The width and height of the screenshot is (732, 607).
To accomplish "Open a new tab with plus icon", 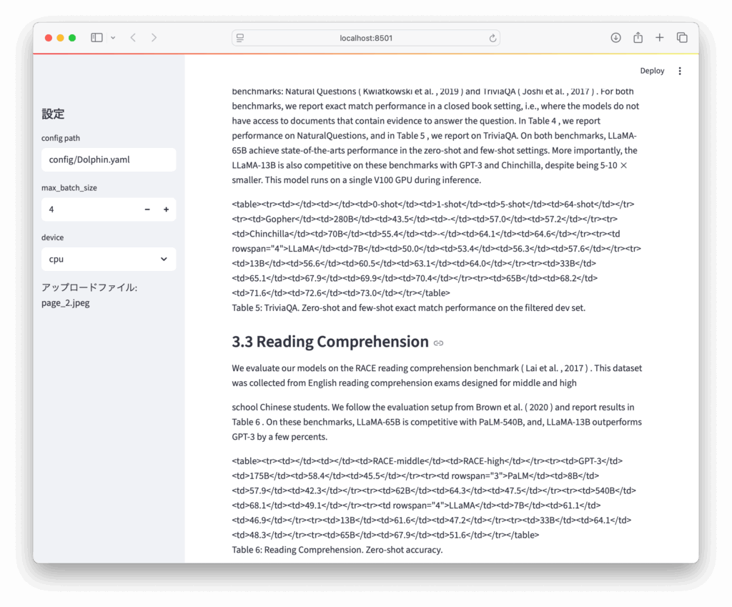I will click(660, 38).
